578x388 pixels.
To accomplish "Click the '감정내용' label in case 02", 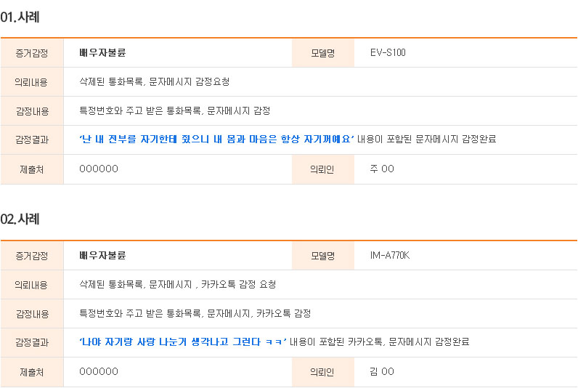I will tap(31, 313).
